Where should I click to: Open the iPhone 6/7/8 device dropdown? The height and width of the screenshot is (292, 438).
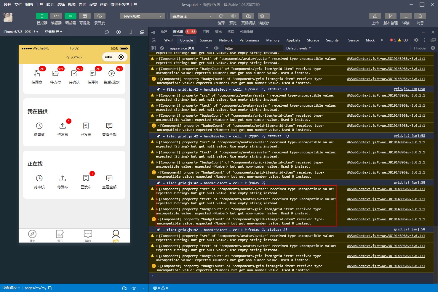coord(21,32)
